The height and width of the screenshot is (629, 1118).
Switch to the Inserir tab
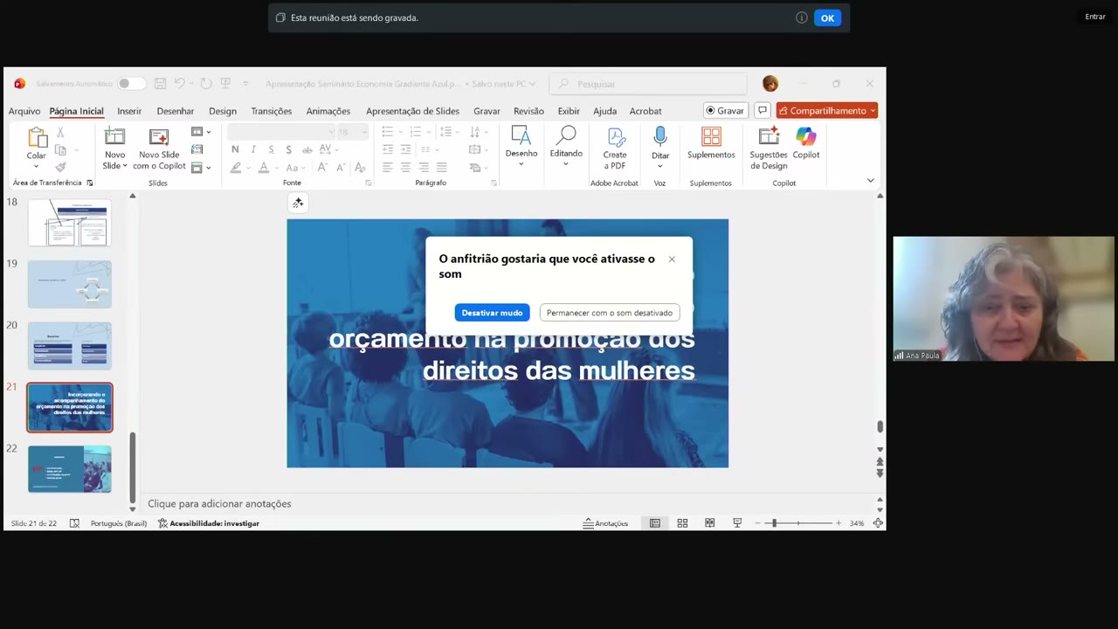click(129, 111)
